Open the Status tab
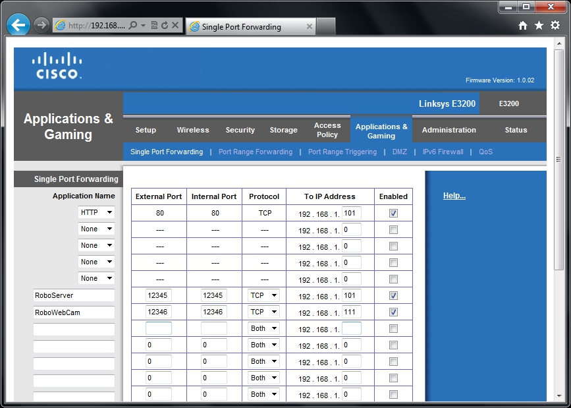The image size is (571, 408). tap(516, 130)
